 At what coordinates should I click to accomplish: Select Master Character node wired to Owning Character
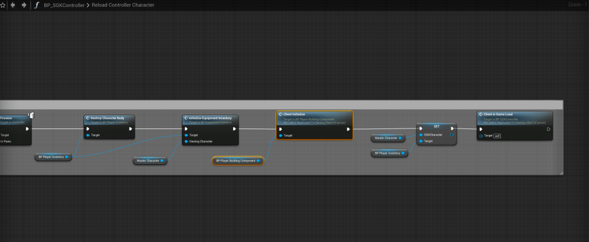(150, 161)
